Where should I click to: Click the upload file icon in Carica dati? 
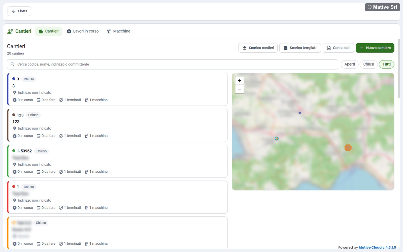[329, 48]
